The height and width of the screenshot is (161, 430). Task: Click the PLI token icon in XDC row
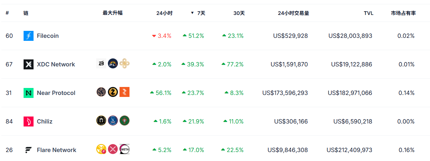click(113, 63)
